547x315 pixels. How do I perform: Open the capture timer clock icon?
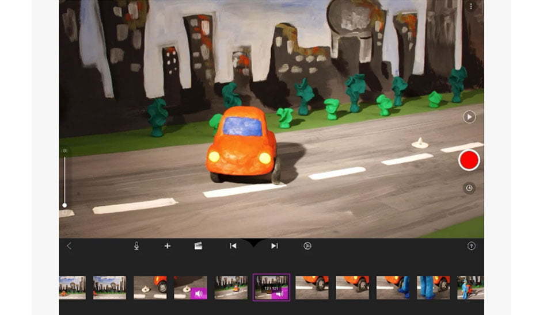(x=469, y=188)
